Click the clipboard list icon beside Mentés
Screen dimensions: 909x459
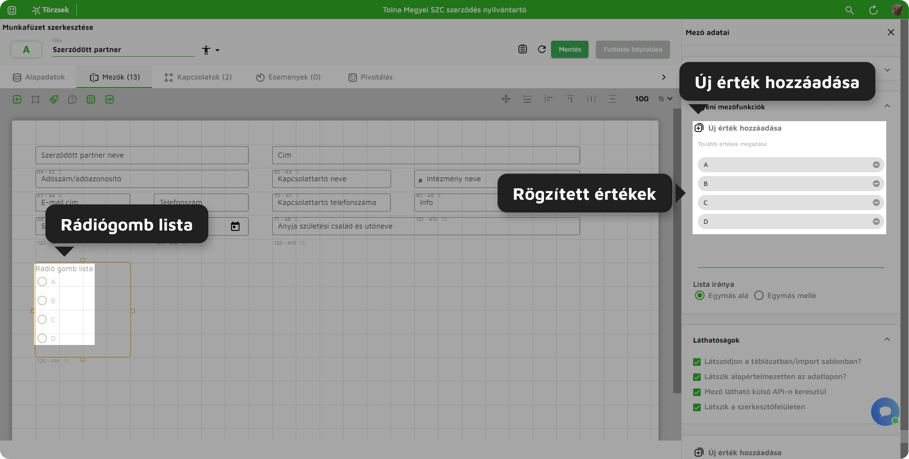click(523, 49)
